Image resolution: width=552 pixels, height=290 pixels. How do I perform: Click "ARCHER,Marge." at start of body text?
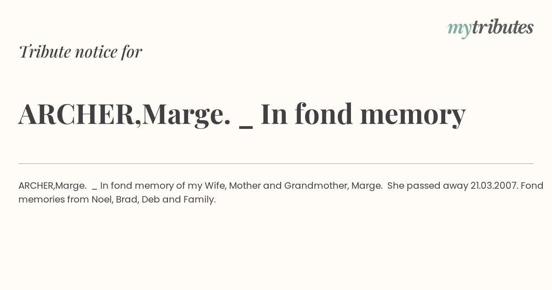pos(52,186)
